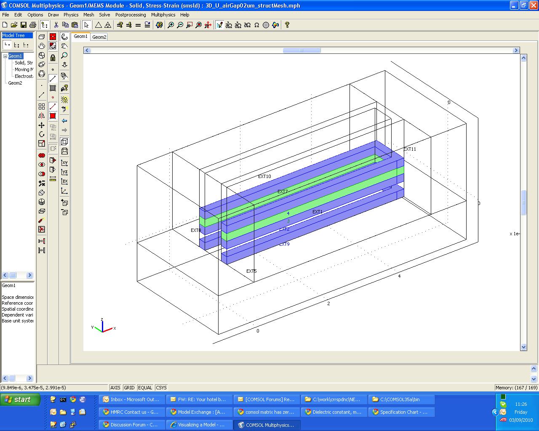Click the Union (composite objects) icon

[x=42, y=156]
